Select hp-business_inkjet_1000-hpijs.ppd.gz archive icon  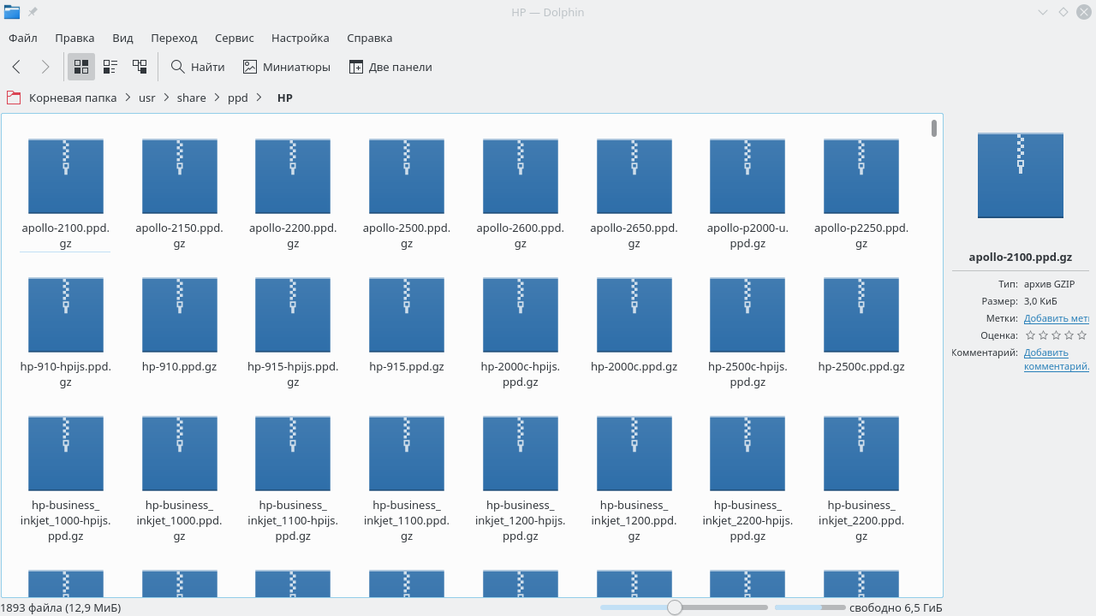pyautogui.click(x=66, y=453)
